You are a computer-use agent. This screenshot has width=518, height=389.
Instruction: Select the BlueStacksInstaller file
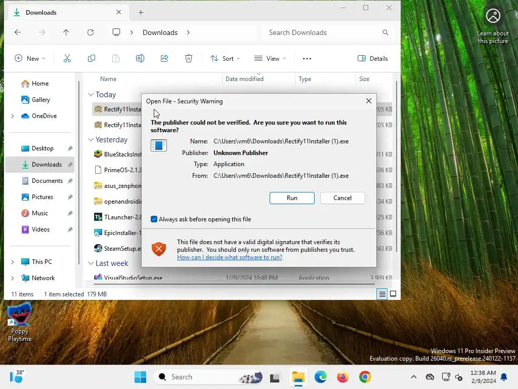(117, 154)
